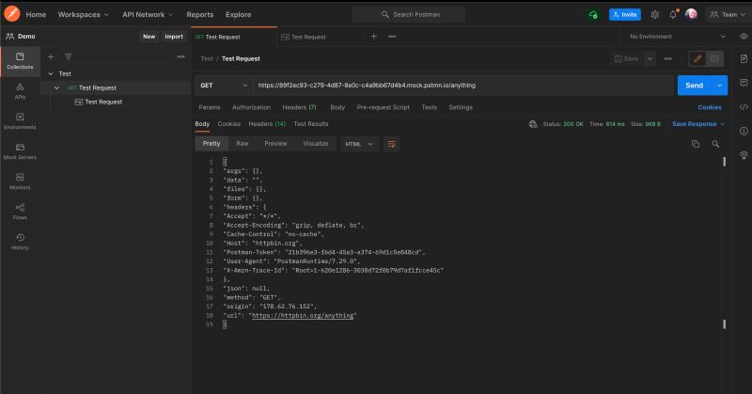Click the Import button

174,37
